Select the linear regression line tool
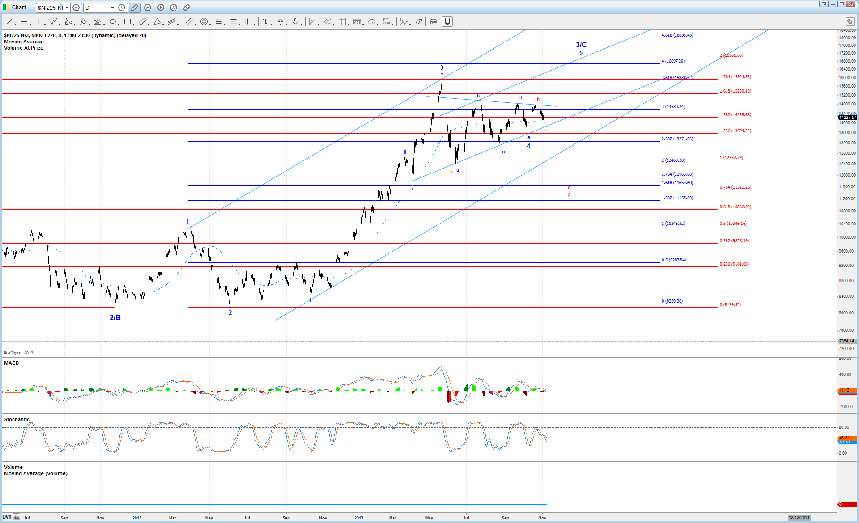 (404, 21)
